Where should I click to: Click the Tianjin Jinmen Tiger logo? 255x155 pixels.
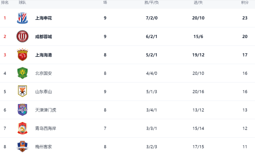click(22, 110)
